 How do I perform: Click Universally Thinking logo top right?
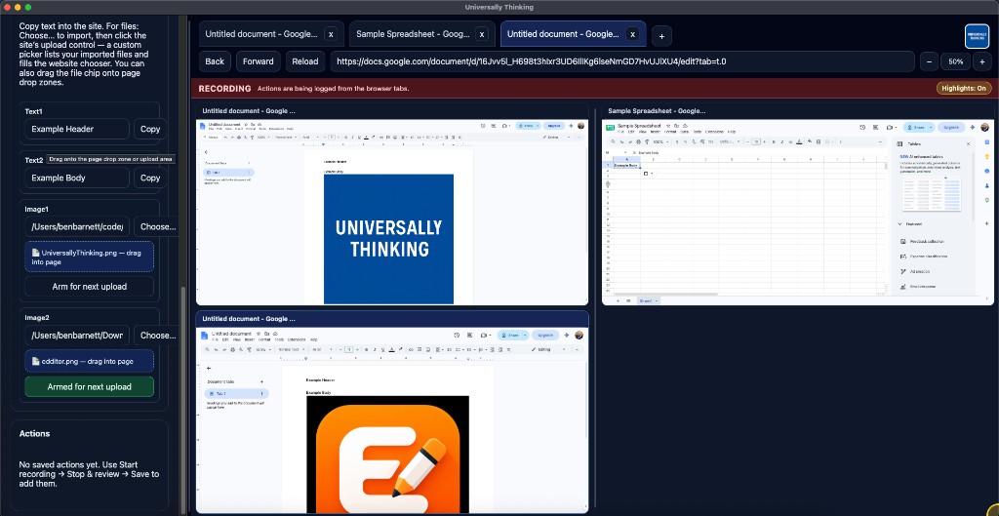pos(977,36)
